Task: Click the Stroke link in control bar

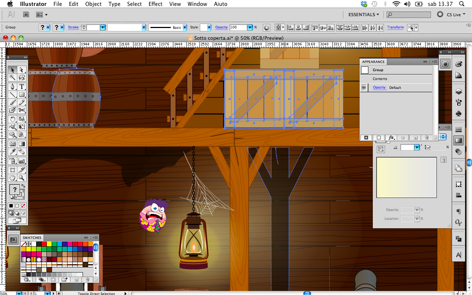Action: [x=73, y=27]
